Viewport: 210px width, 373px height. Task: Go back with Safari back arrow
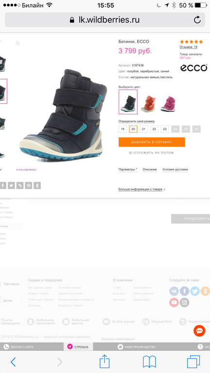pos(13,362)
